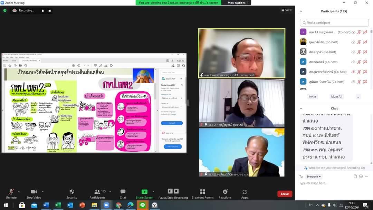Screen dimensions: 373x210
Task: Click the file attachment icon in chat
Action: pos(355,176)
